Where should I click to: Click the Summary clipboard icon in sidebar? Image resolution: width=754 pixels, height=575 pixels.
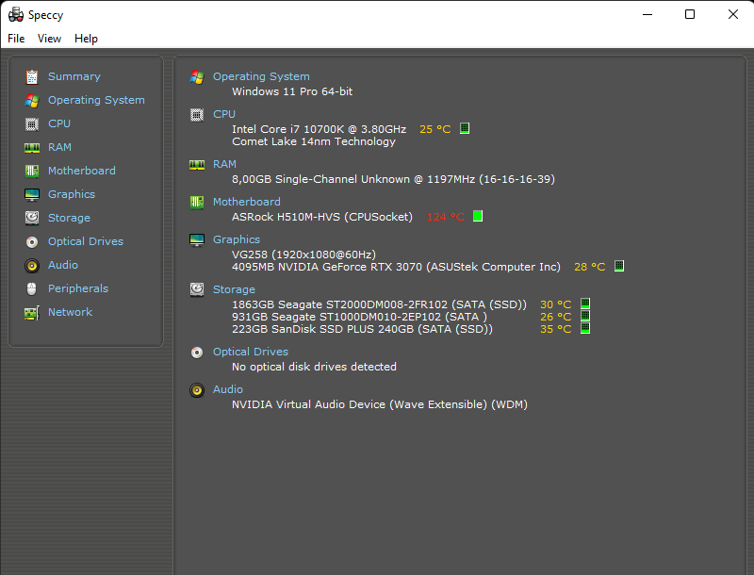tap(32, 77)
